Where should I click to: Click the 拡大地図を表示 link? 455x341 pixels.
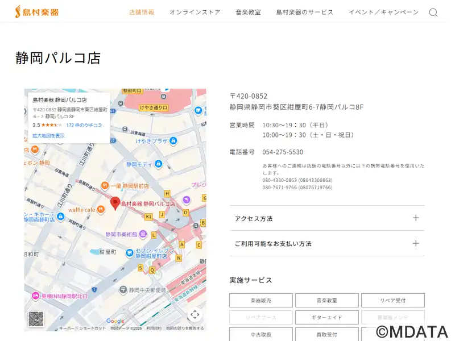point(48,136)
